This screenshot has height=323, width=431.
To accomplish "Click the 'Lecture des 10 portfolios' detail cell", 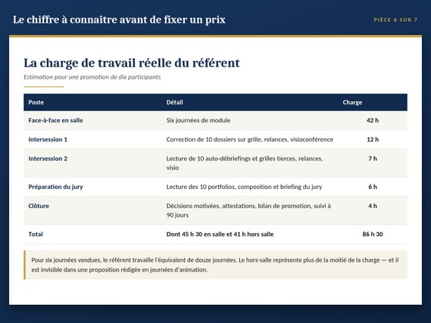I will tap(244, 187).
